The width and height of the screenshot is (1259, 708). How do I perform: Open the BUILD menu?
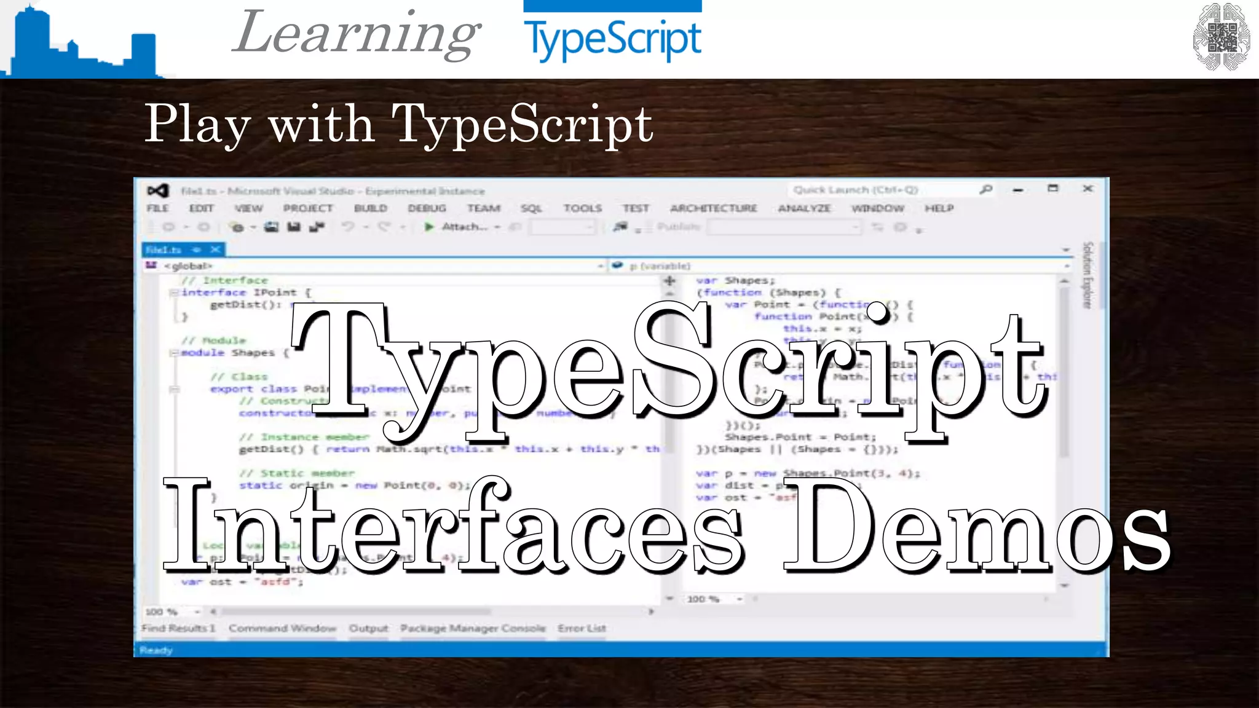point(371,208)
